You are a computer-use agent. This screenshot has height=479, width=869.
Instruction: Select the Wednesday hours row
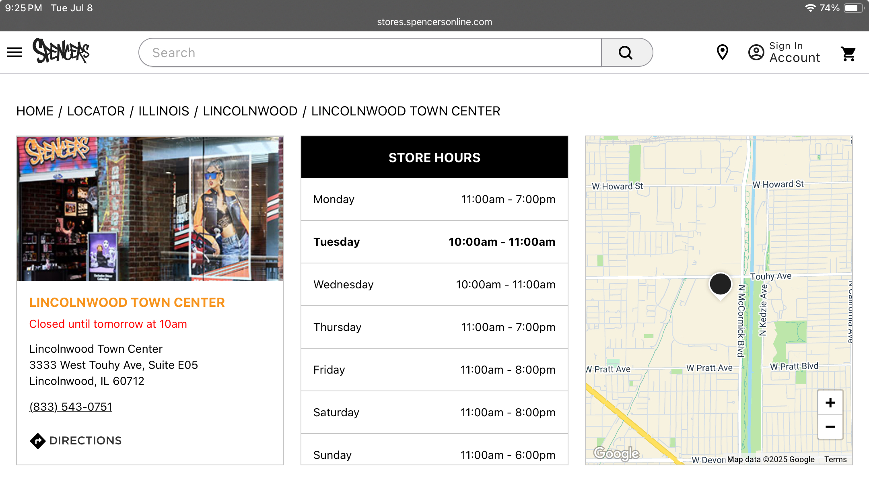pyautogui.click(x=434, y=284)
